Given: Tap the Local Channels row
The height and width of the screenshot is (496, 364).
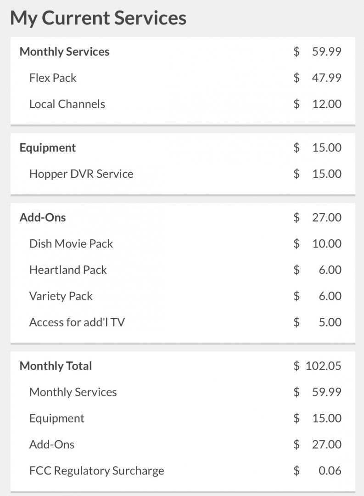Looking at the screenshot, I should (183, 104).
